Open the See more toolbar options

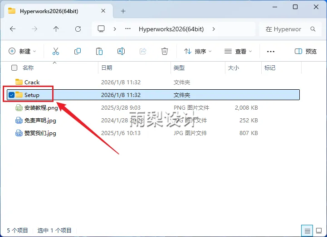pyautogui.click(x=271, y=51)
